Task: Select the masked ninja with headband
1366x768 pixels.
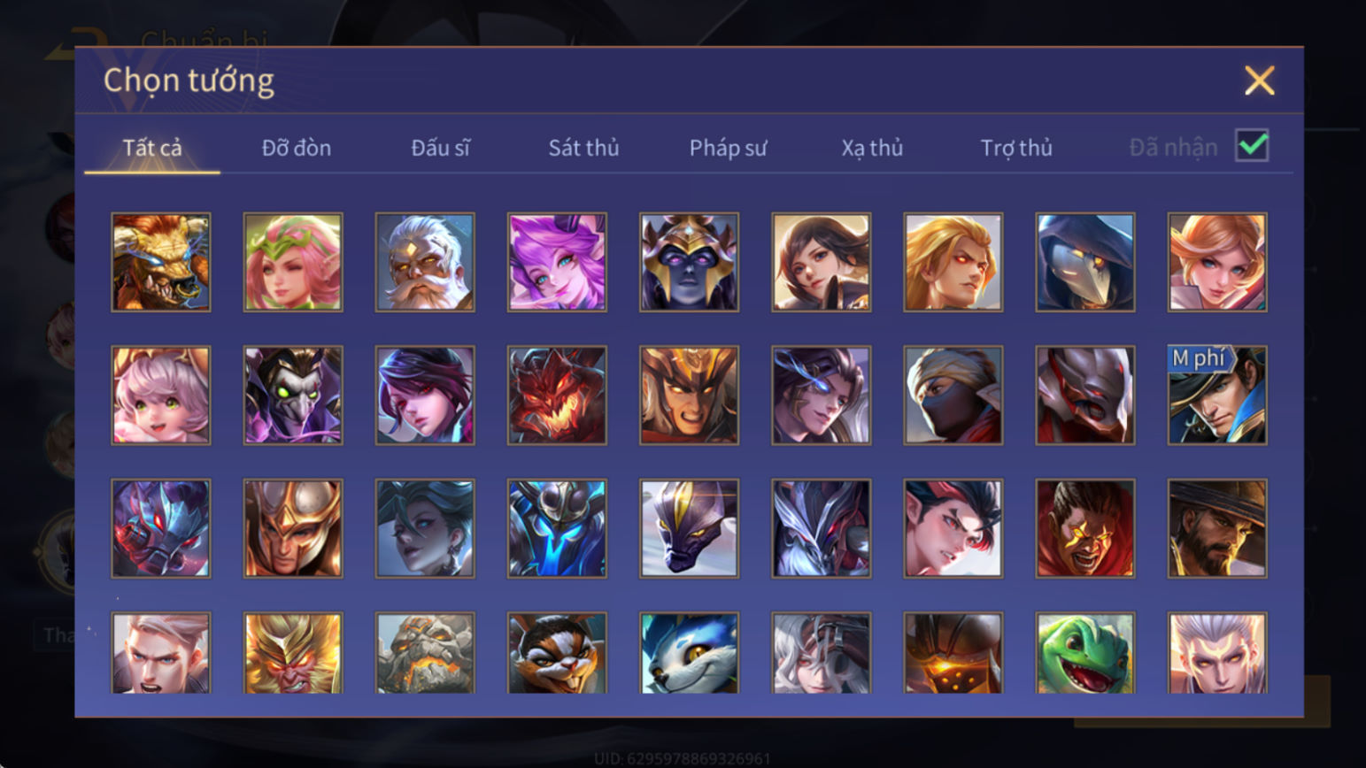Action: (x=953, y=395)
